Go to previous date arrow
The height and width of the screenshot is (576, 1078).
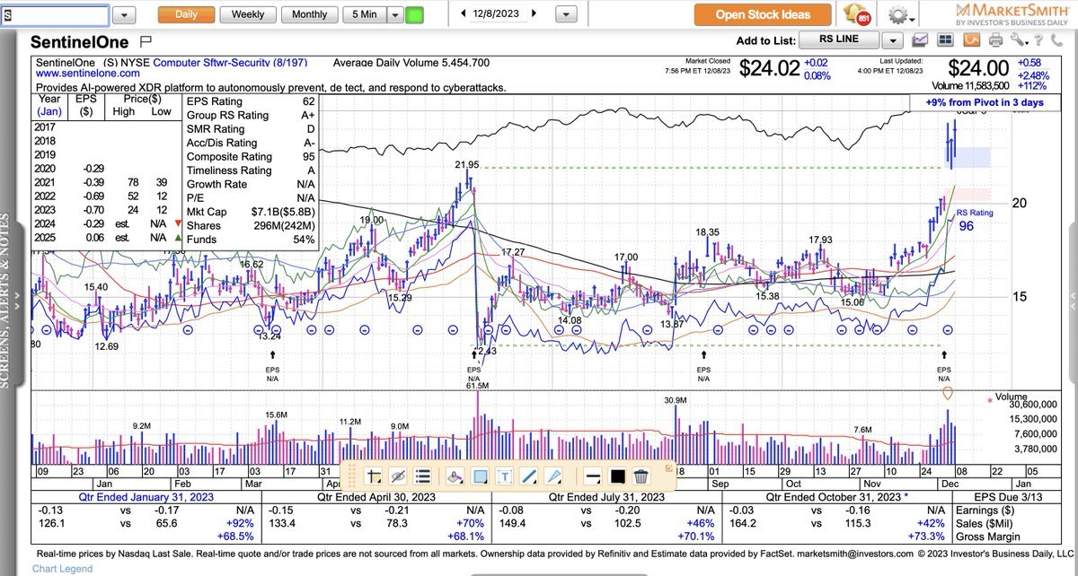coord(464,14)
